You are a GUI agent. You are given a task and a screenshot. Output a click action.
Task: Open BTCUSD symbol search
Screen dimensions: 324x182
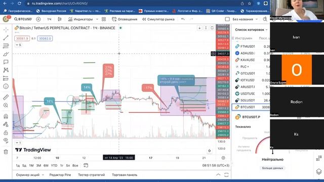tap(23, 19)
